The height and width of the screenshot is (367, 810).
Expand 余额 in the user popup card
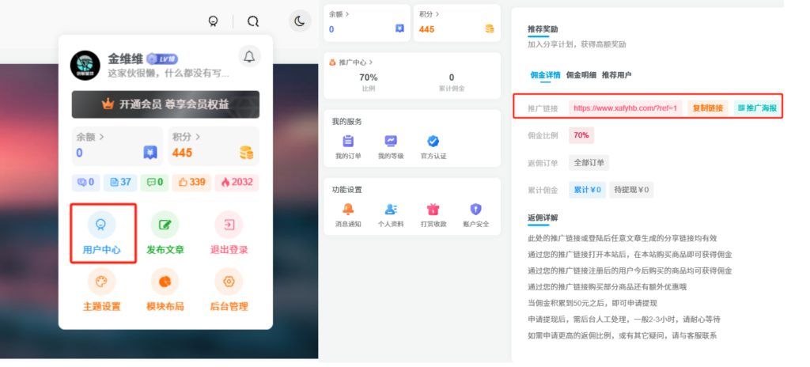[x=90, y=137]
